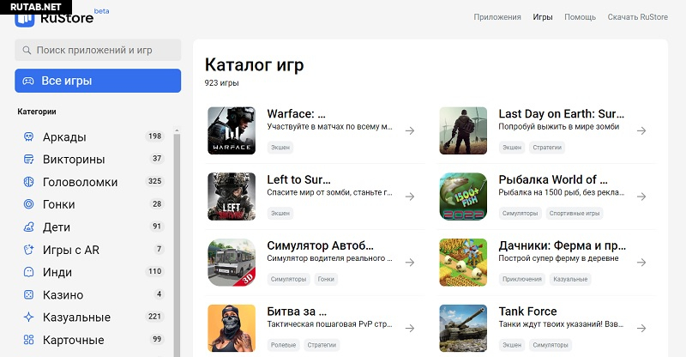Select the Гонки category icon
This screenshot has height=357, width=686.
[x=28, y=204]
